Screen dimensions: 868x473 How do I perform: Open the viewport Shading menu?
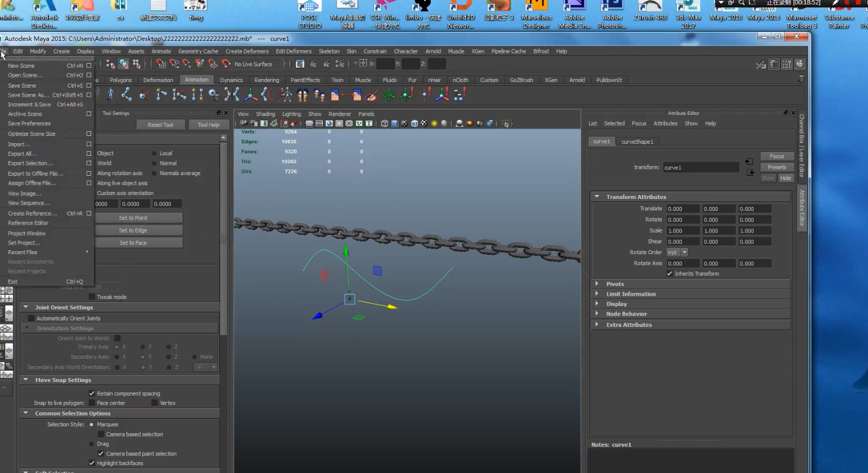click(x=265, y=114)
